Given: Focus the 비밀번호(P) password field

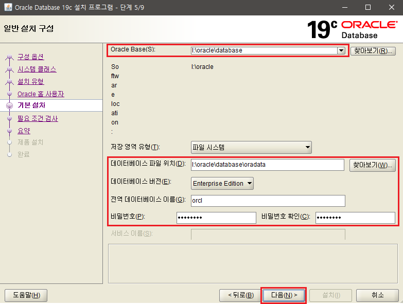Looking at the screenshot, I should point(216,218).
